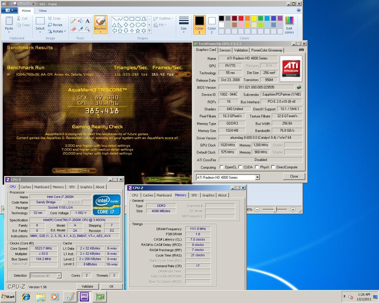The width and height of the screenshot is (379, 303).
Task: Open the Customize Quick Access Toolbar arrow
Action: pos(33,4)
